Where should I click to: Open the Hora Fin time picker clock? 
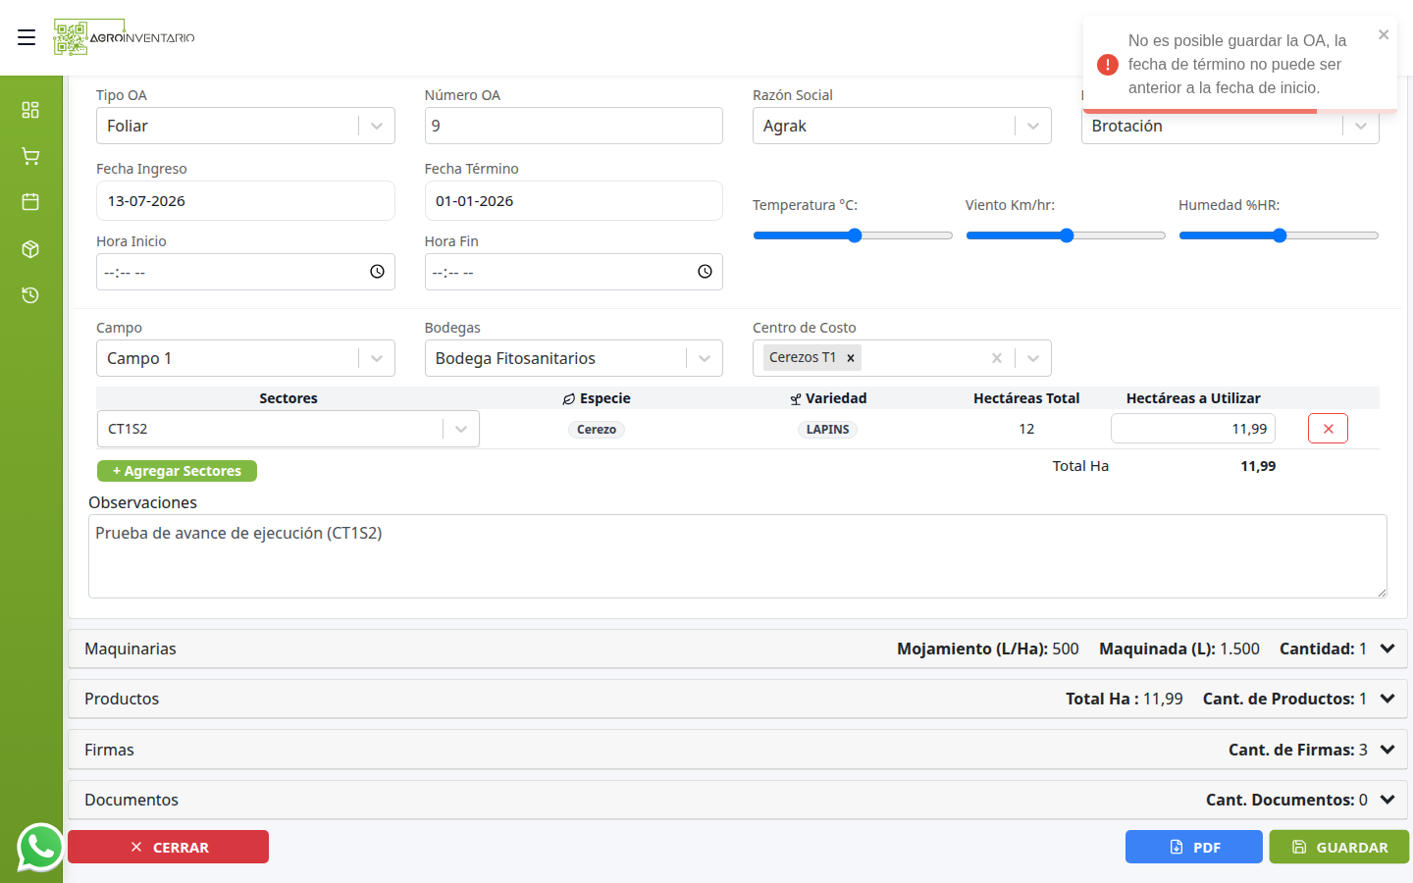705,272
